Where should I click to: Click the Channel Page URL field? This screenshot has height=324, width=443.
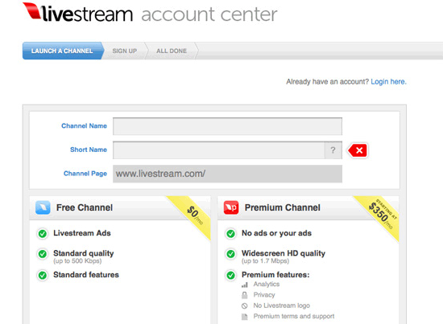pos(227,174)
